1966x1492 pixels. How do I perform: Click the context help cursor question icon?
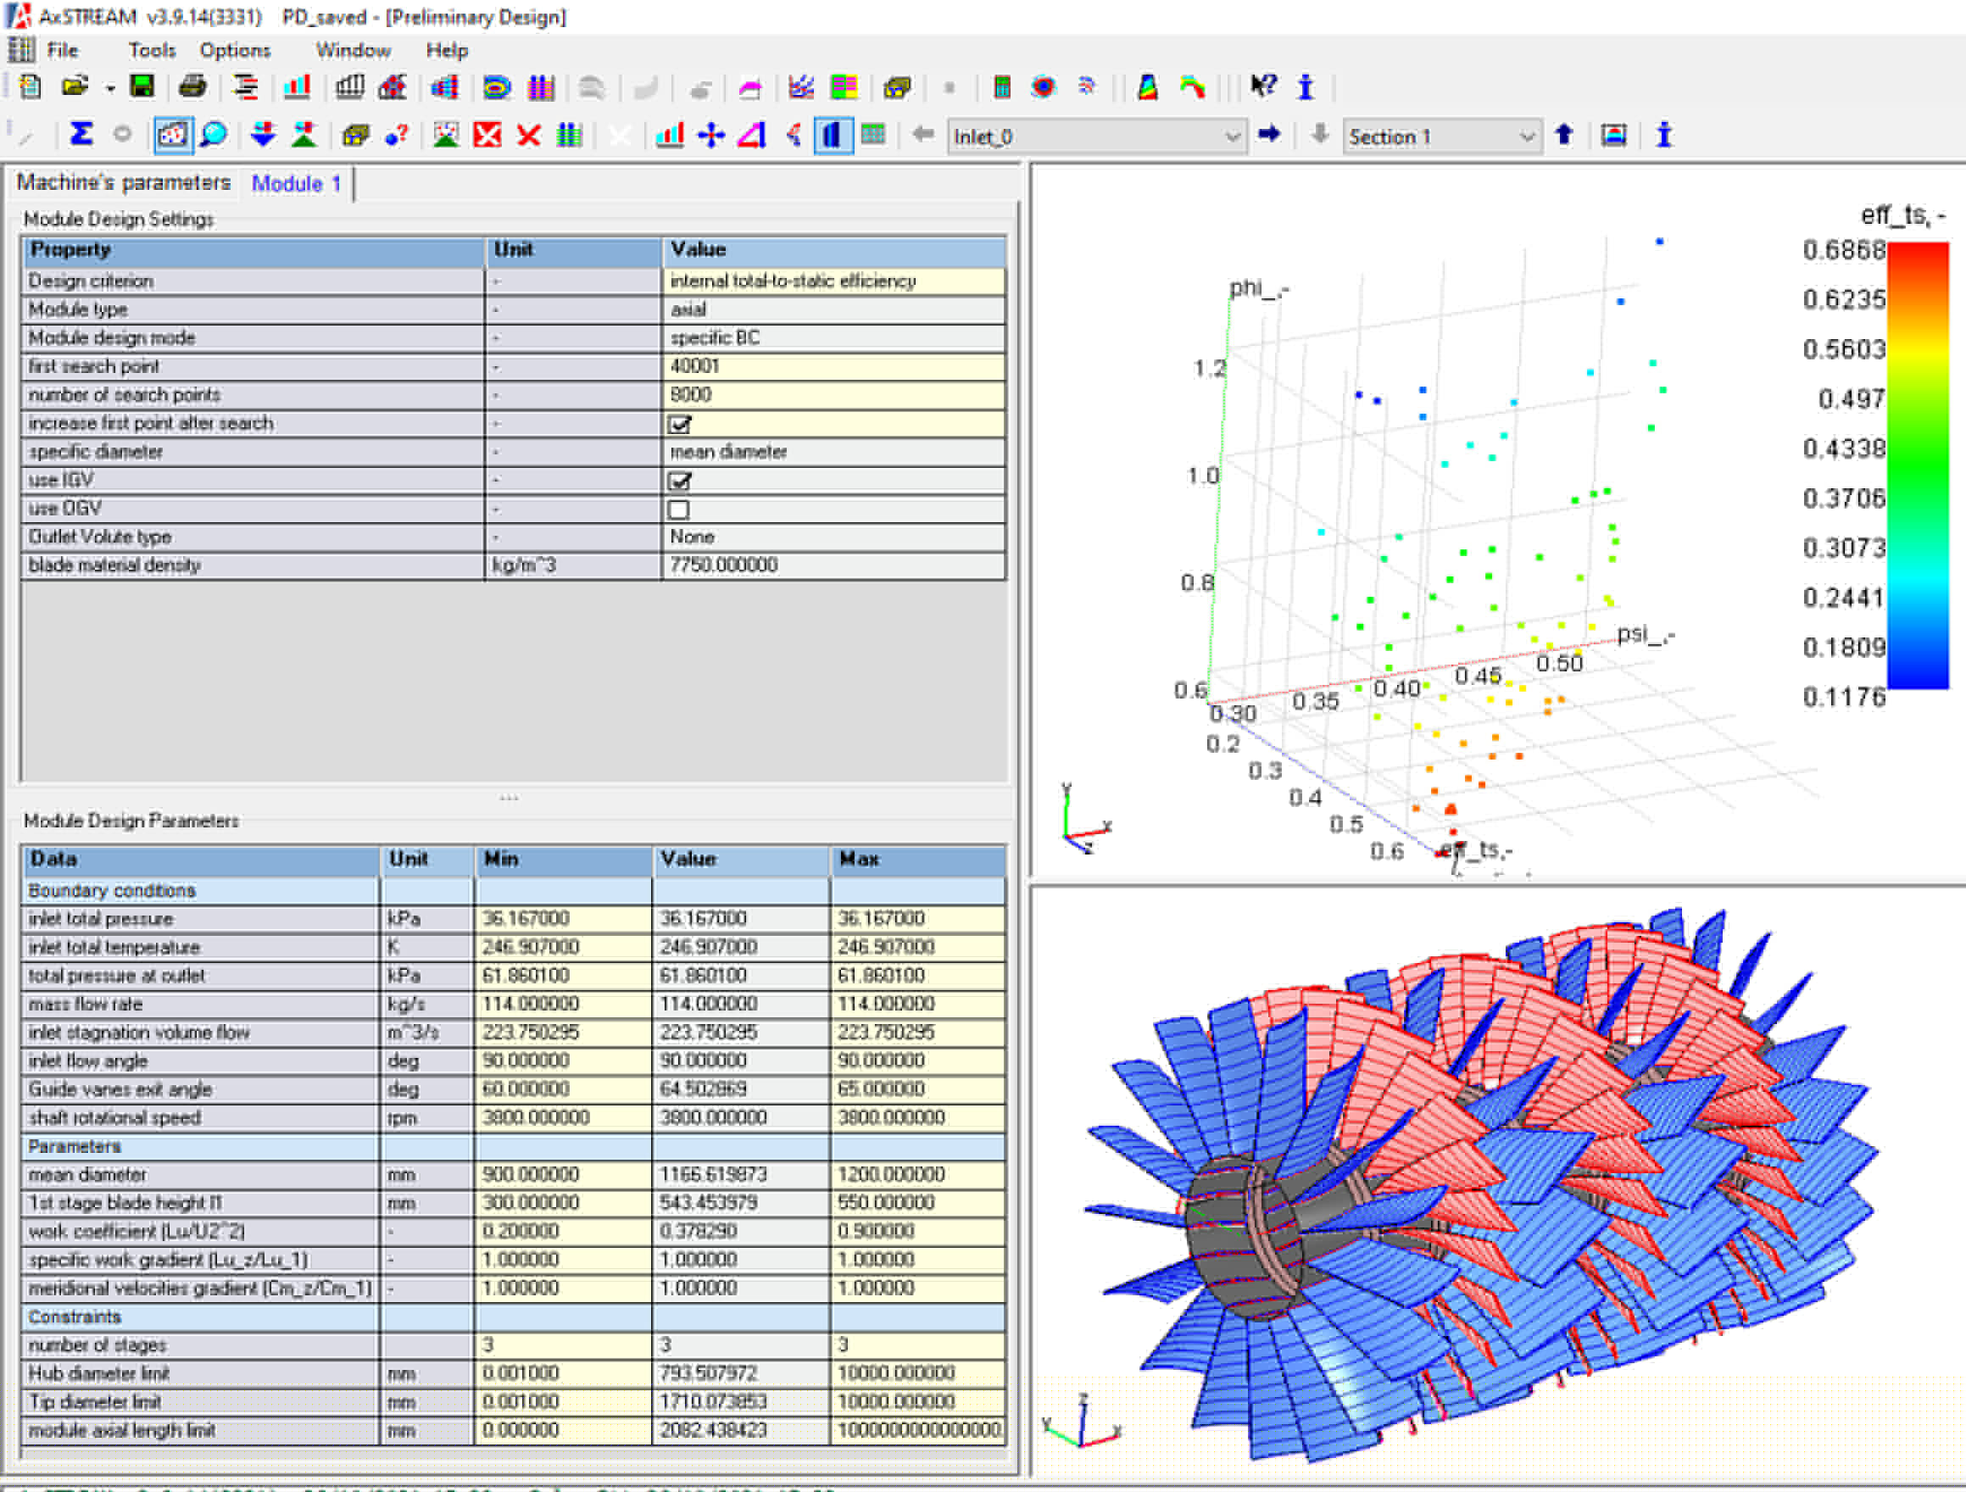[1263, 86]
